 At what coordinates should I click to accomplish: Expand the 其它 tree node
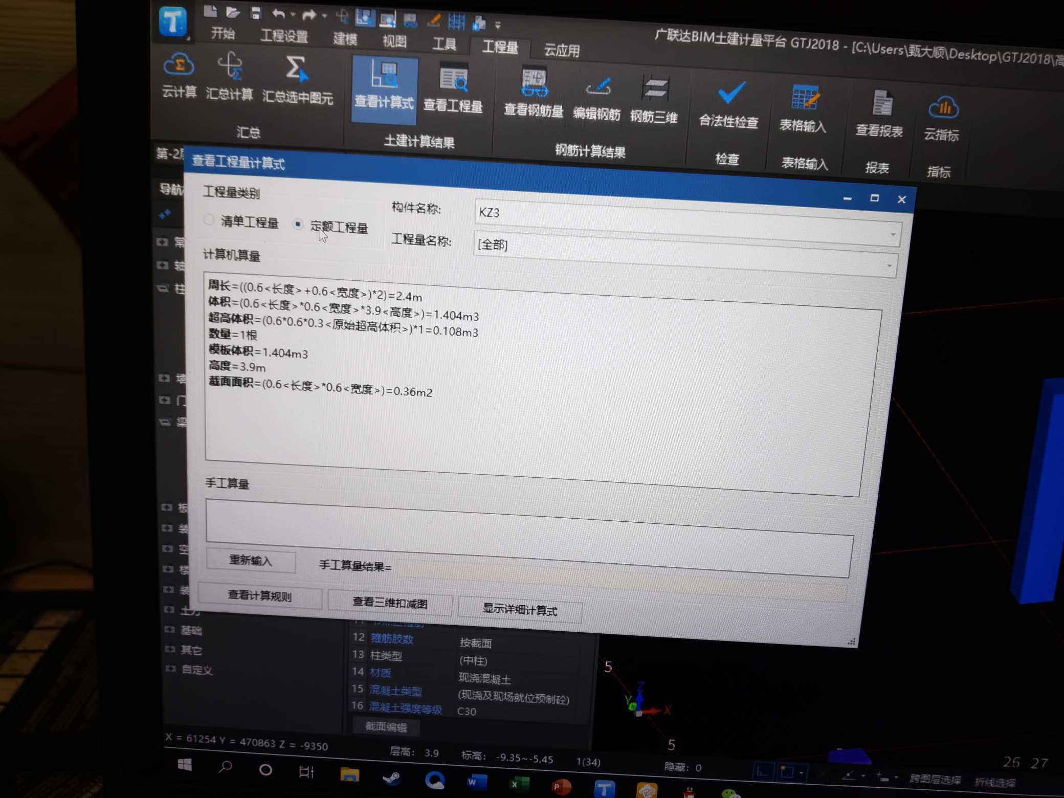pos(169,649)
